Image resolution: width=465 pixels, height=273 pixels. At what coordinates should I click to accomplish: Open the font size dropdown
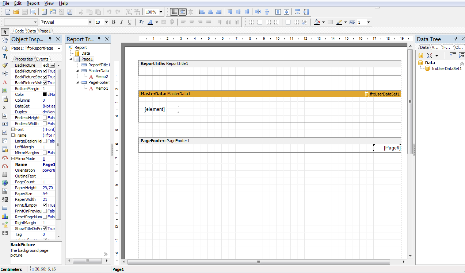coord(106,22)
